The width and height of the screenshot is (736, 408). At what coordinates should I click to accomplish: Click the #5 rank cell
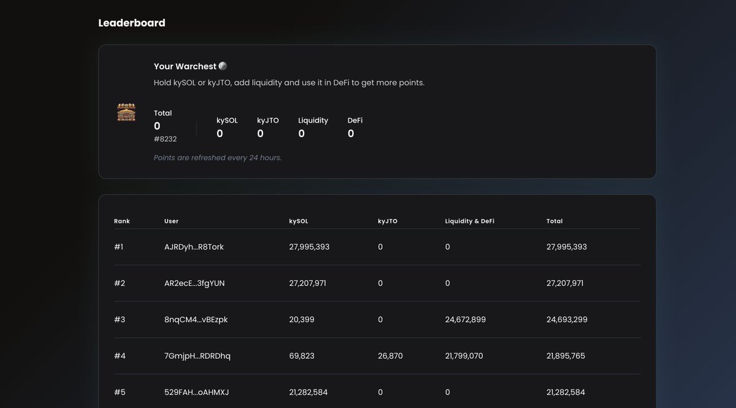tap(120, 392)
